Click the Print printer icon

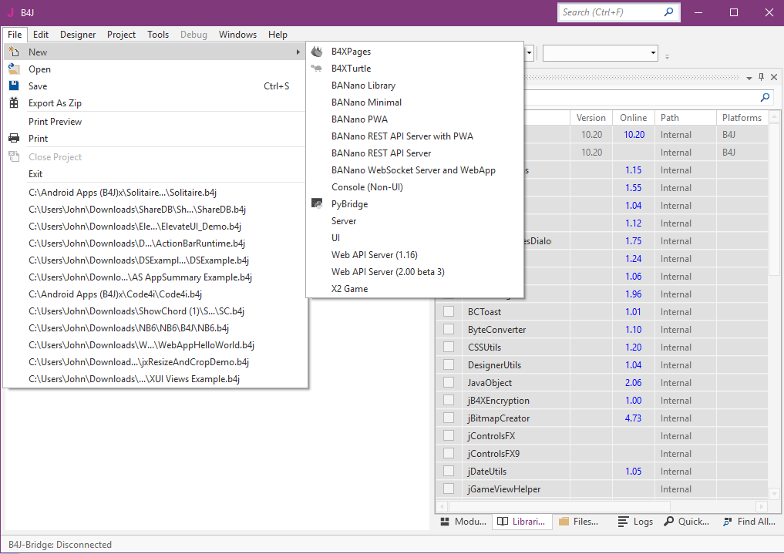pyautogui.click(x=14, y=139)
